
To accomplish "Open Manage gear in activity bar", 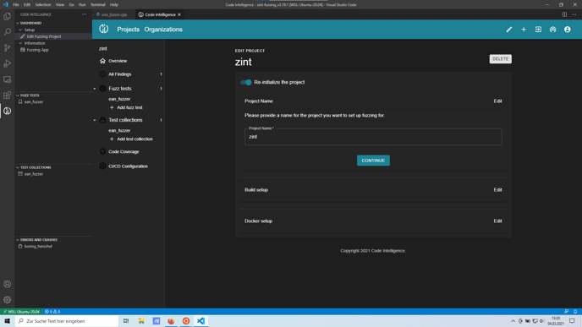I will pos(7,300).
